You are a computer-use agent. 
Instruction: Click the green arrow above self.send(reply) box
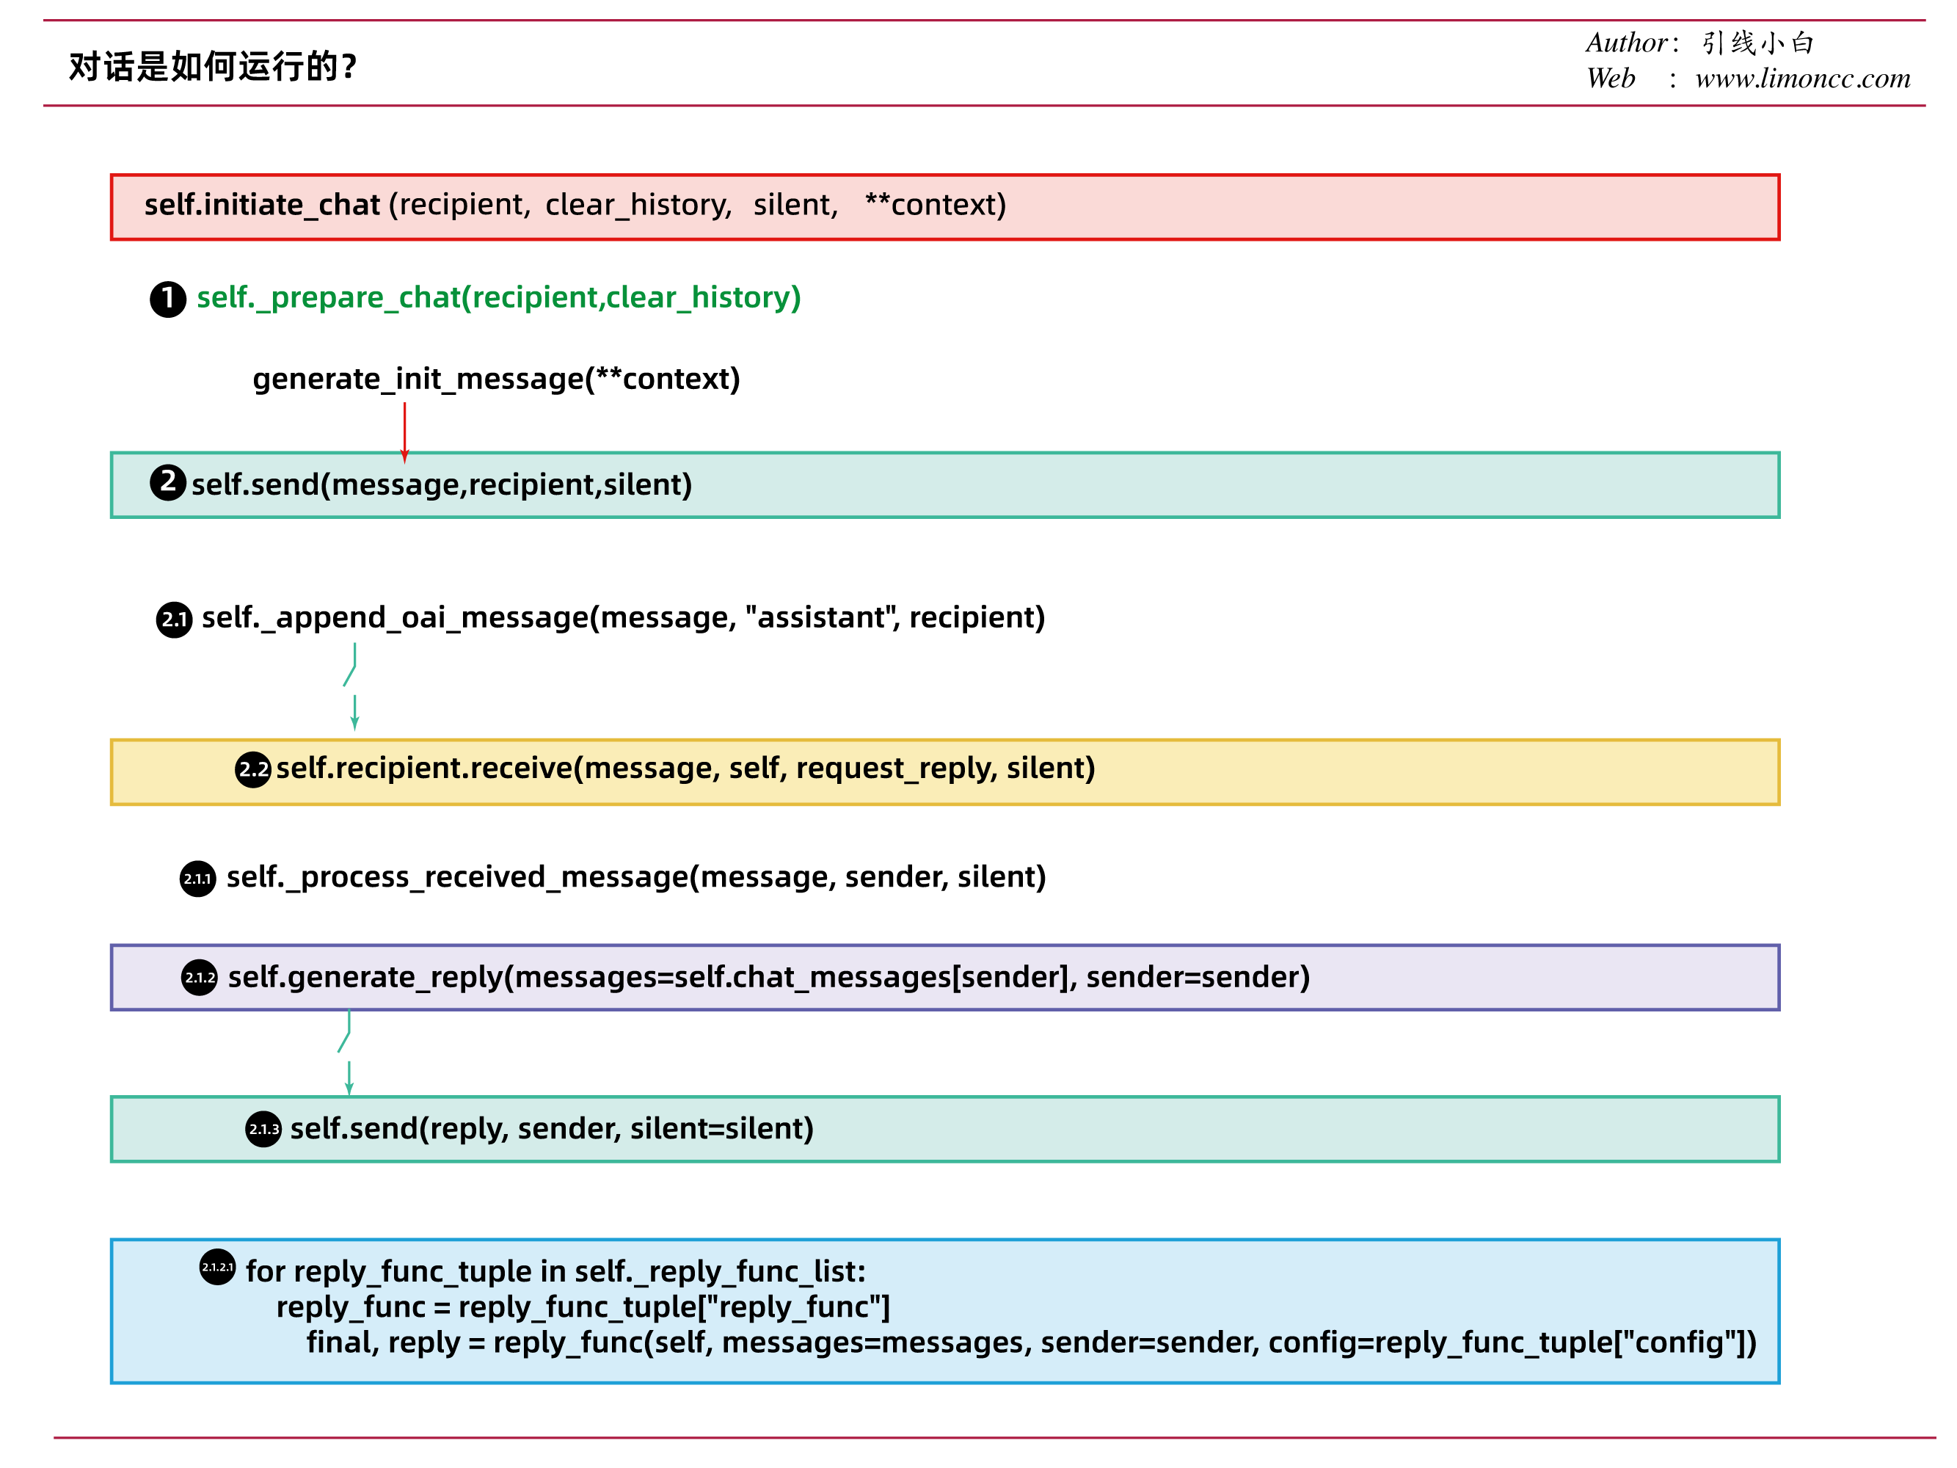[349, 1078]
